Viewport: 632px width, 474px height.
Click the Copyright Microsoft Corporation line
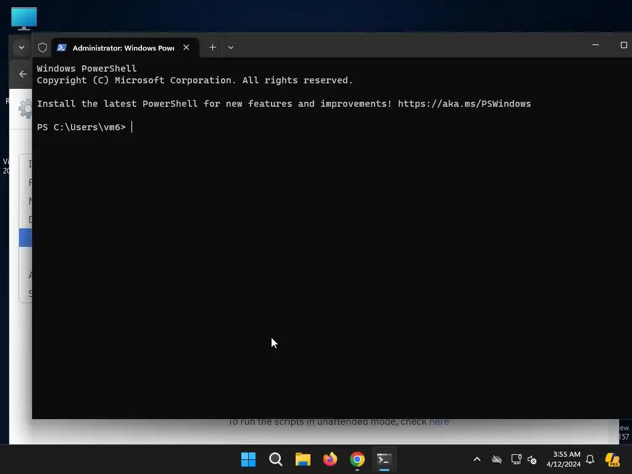pos(194,80)
